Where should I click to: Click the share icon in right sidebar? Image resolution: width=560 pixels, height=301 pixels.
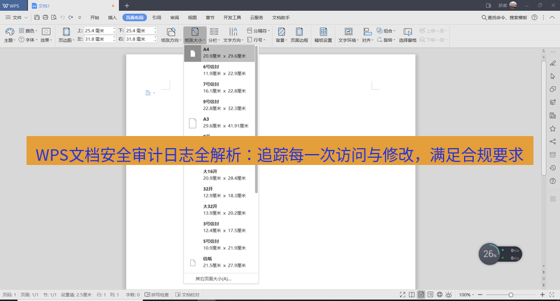pyautogui.click(x=553, y=142)
